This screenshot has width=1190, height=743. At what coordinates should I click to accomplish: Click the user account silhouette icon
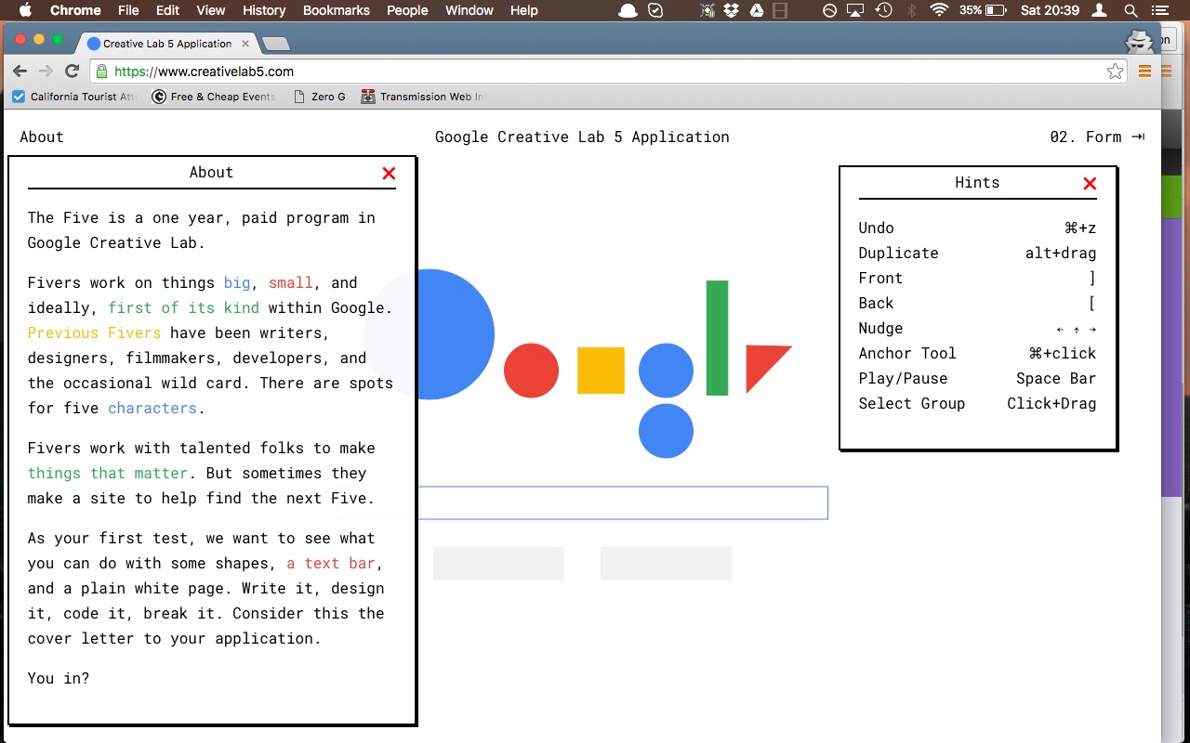point(1101,10)
